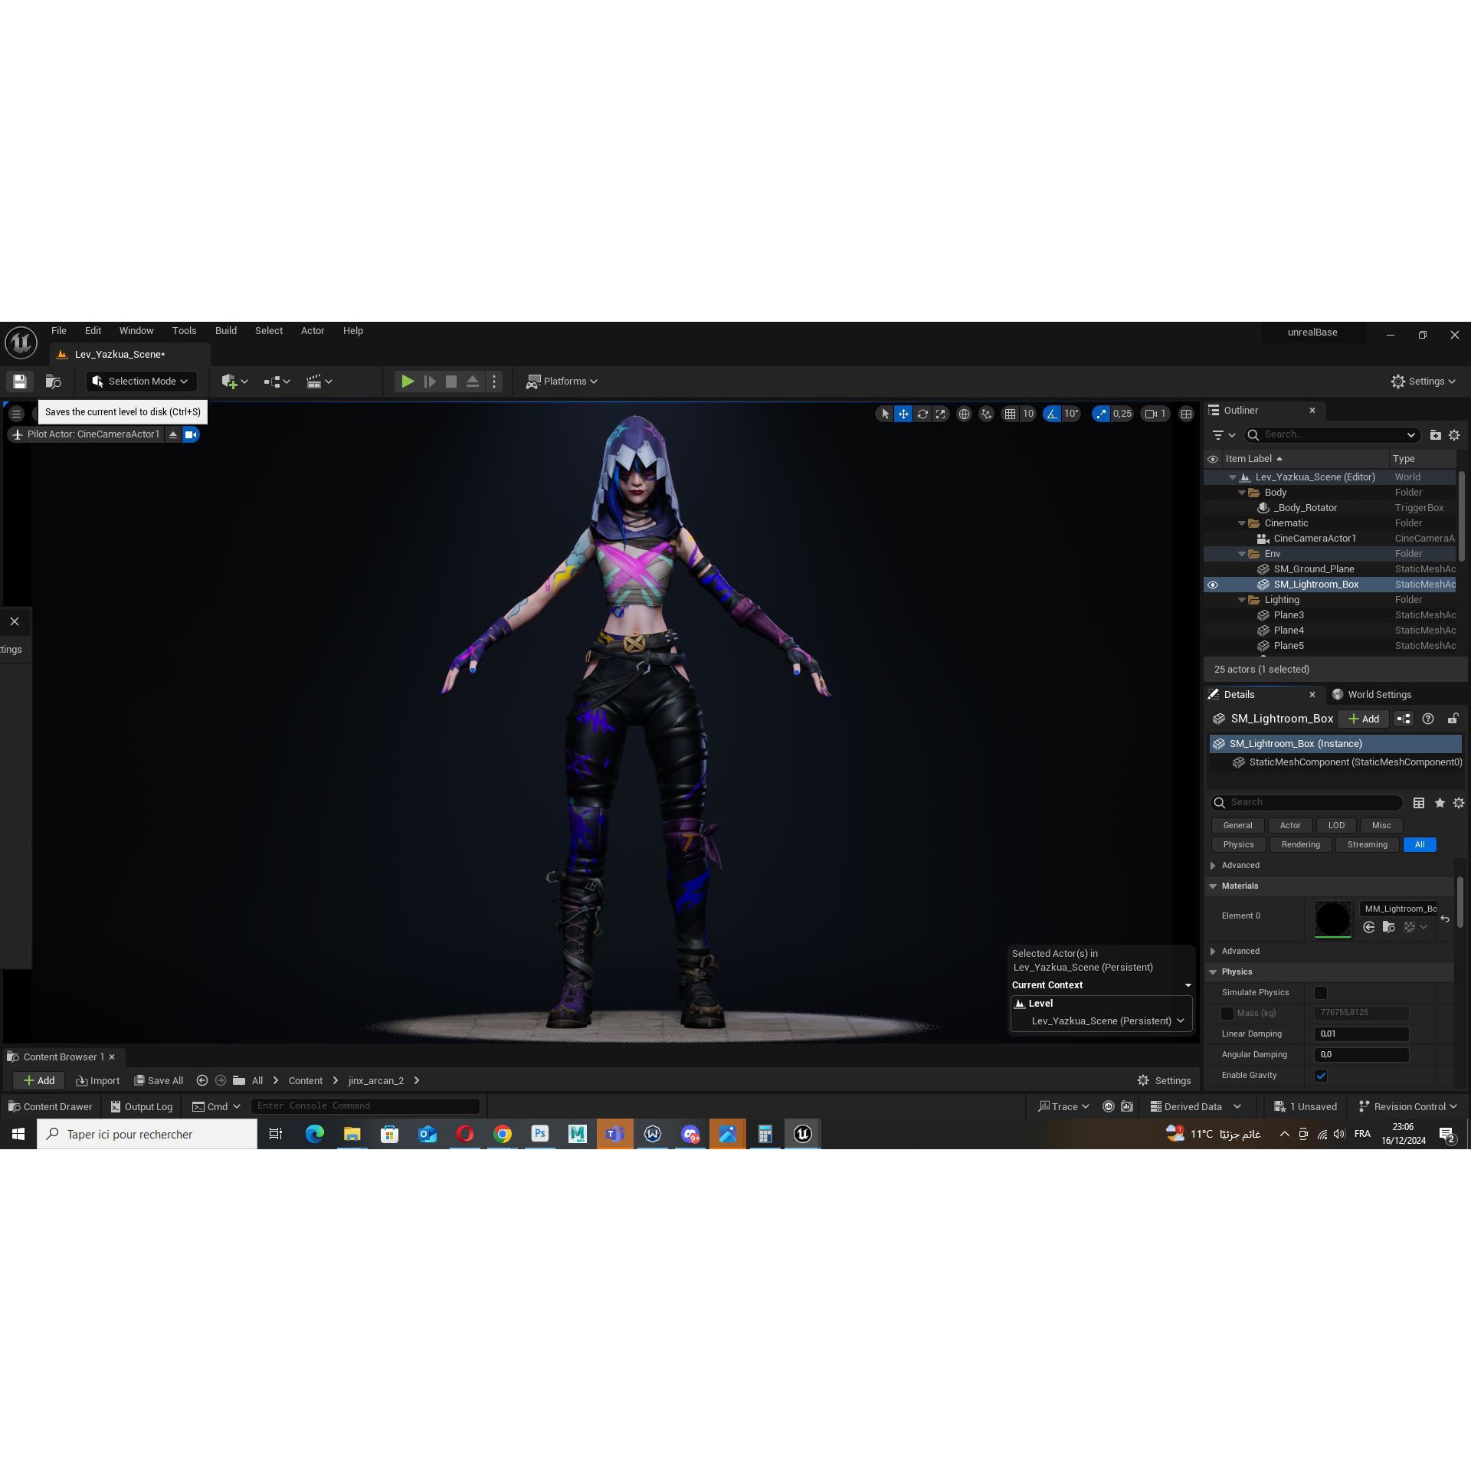Screen dimensions: 1471x1471
Task: Click the Eject from player button
Action: click(x=473, y=381)
